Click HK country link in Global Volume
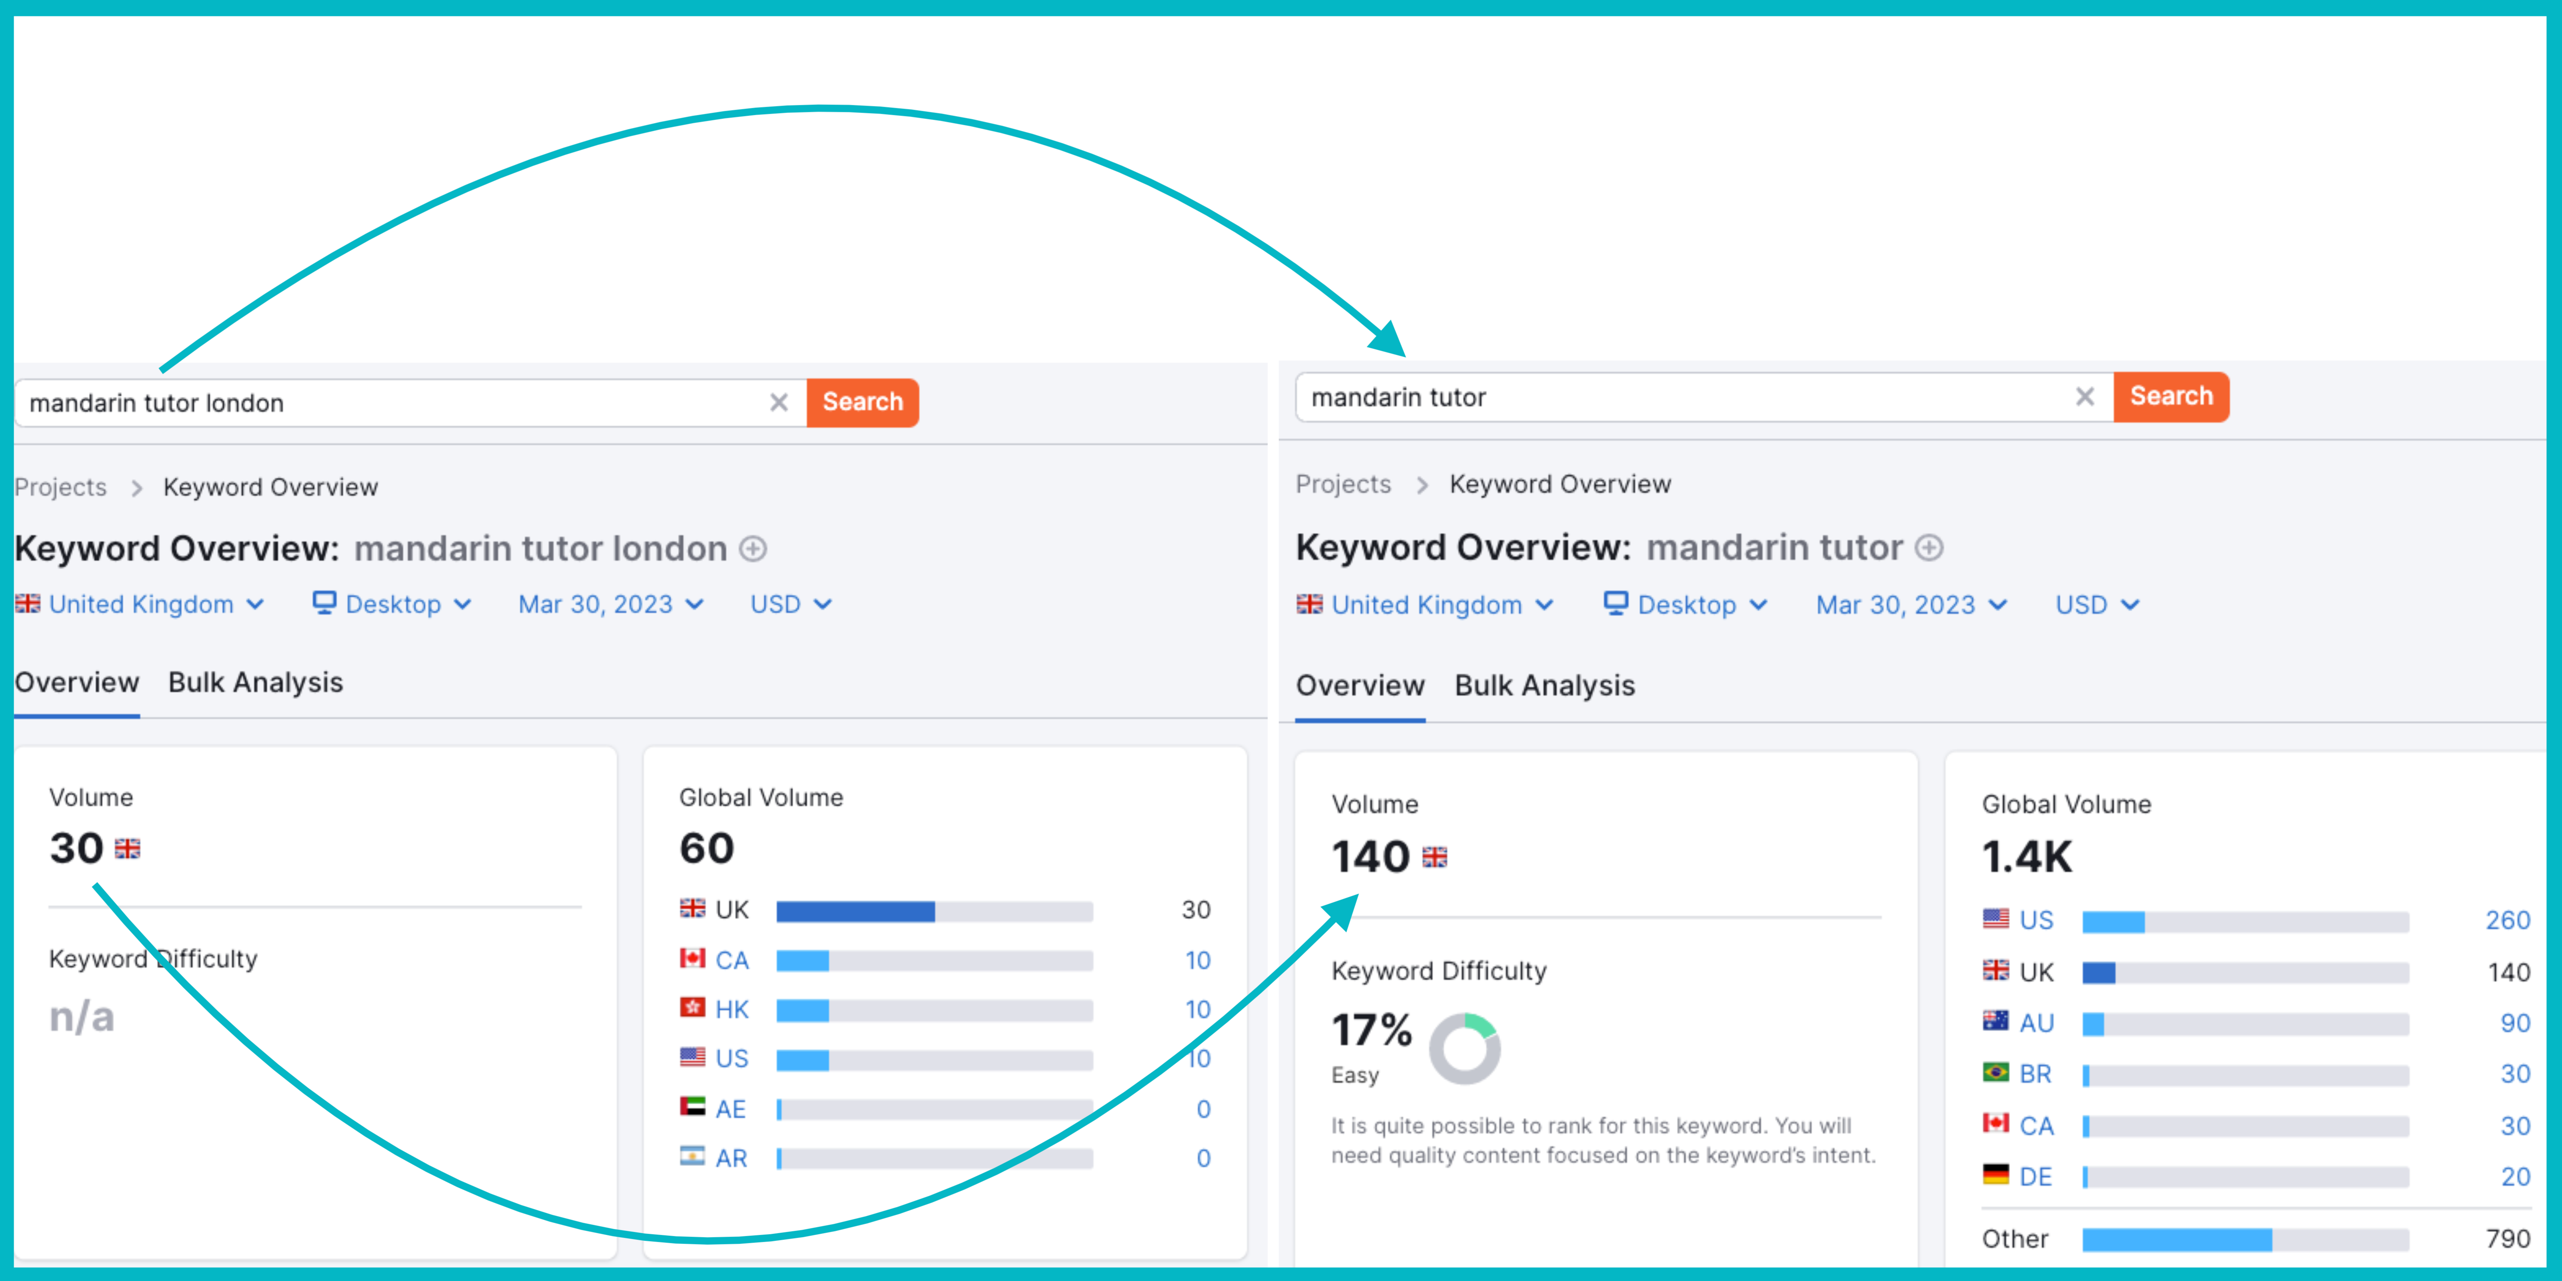This screenshot has width=2562, height=1281. tap(732, 1009)
